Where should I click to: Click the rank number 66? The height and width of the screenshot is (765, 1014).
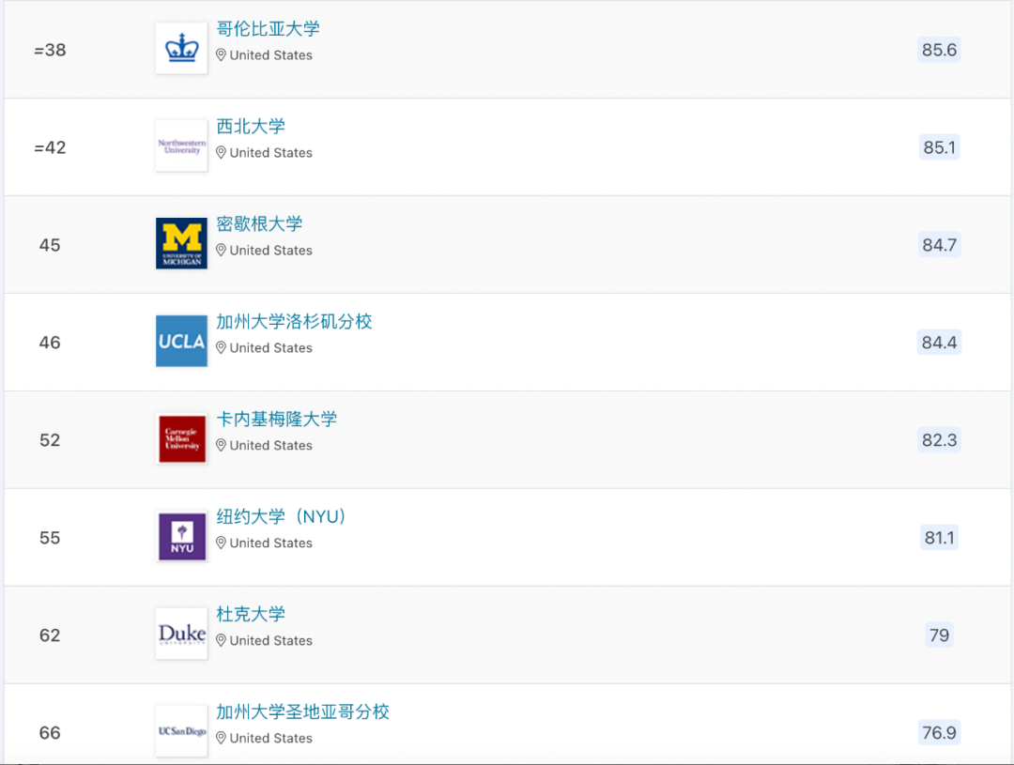[50, 734]
